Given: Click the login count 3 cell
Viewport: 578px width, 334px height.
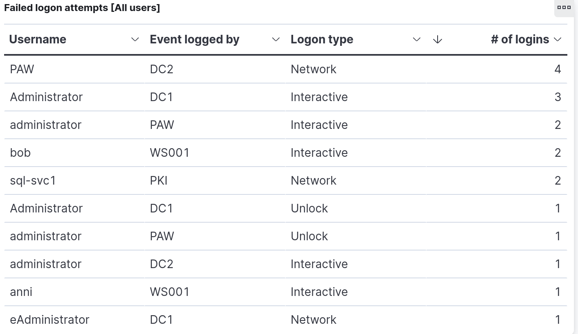Looking at the screenshot, I should [x=497, y=97].
